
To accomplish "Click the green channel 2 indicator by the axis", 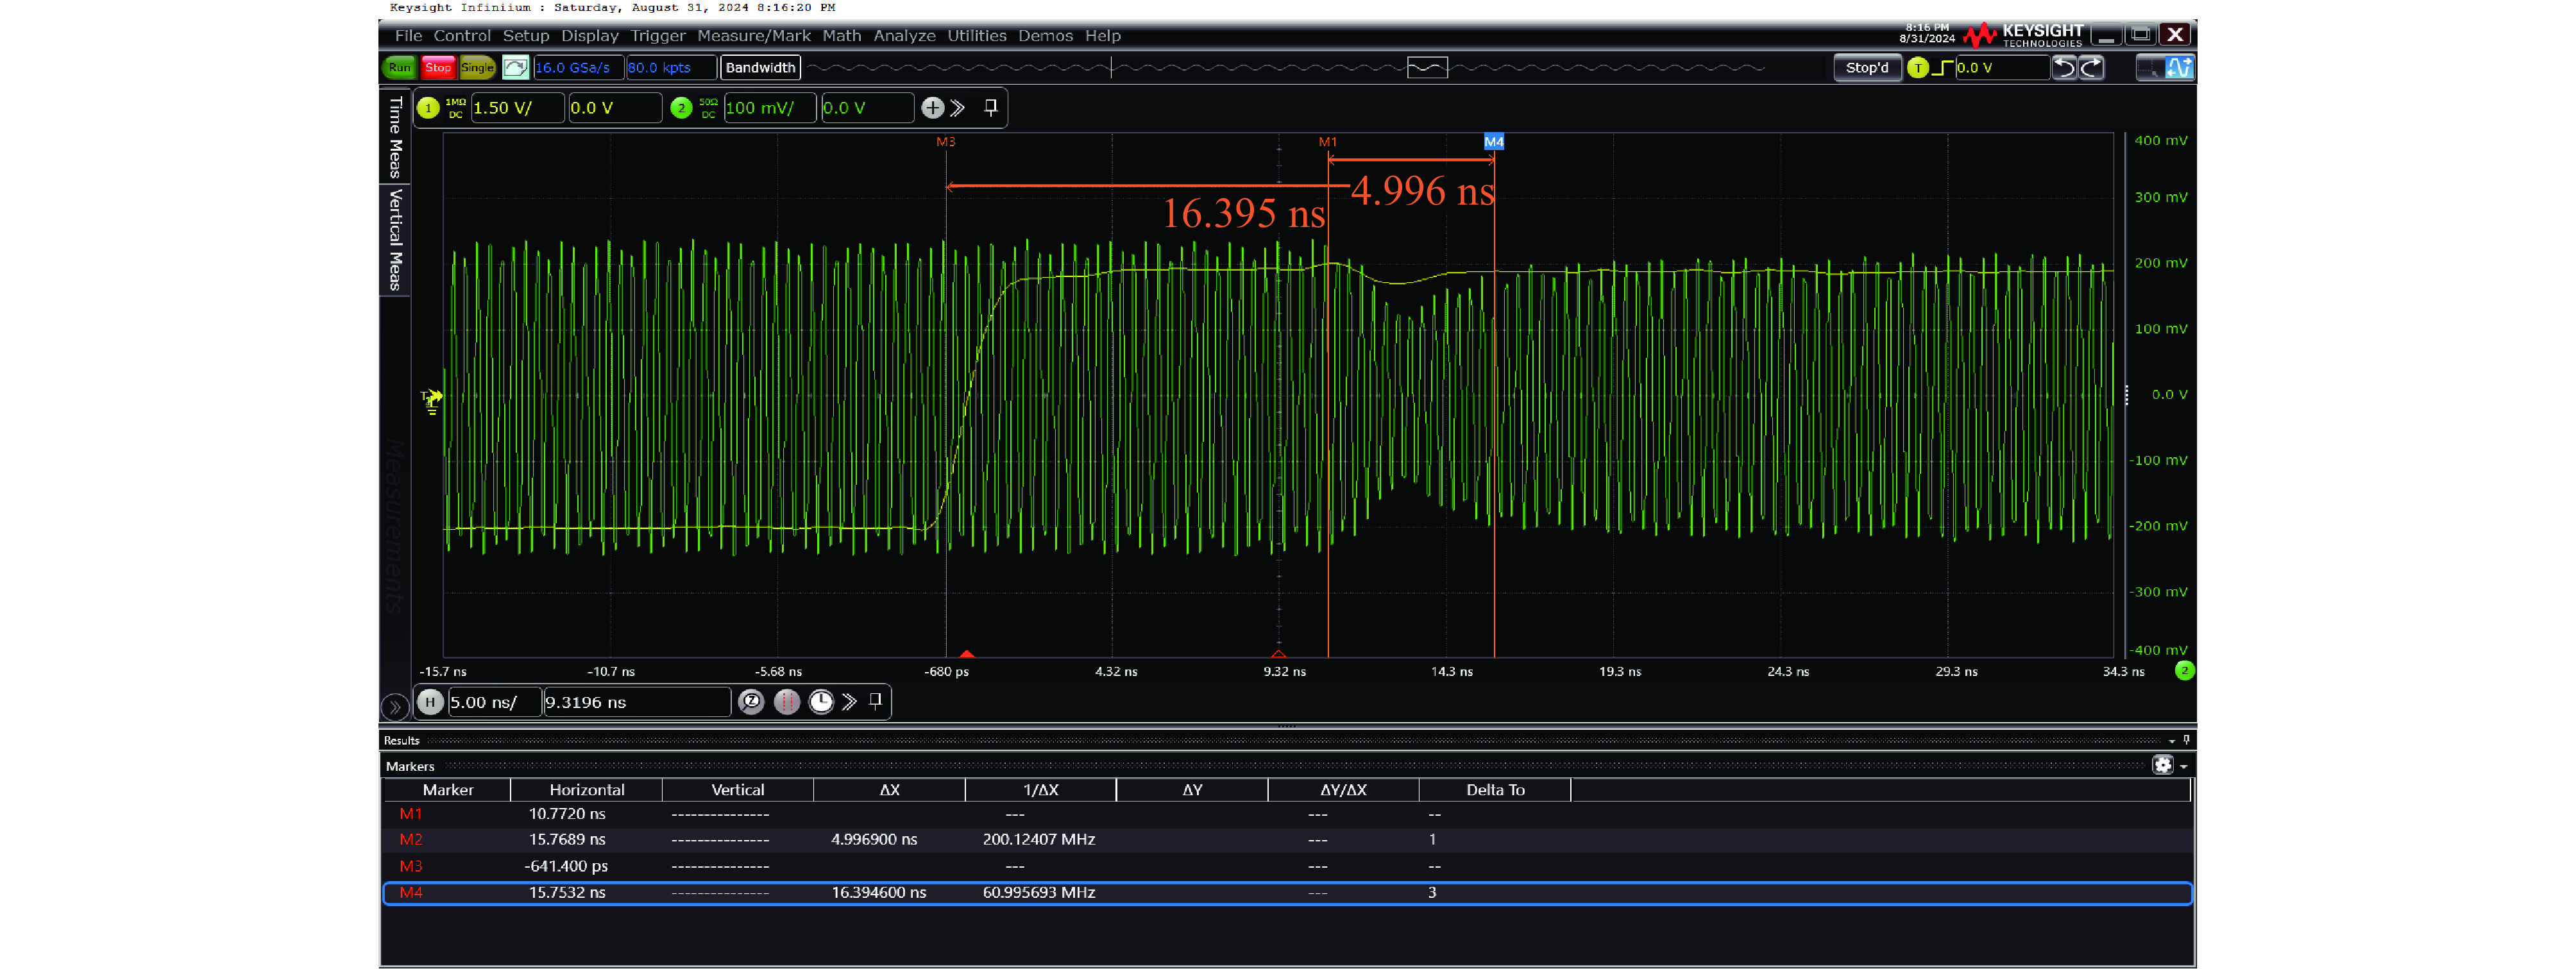I will pos(2184,671).
